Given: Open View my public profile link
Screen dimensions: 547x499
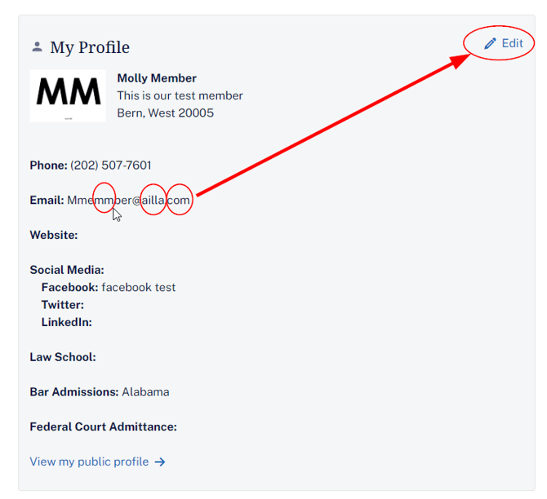Looking at the screenshot, I should click(97, 461).
